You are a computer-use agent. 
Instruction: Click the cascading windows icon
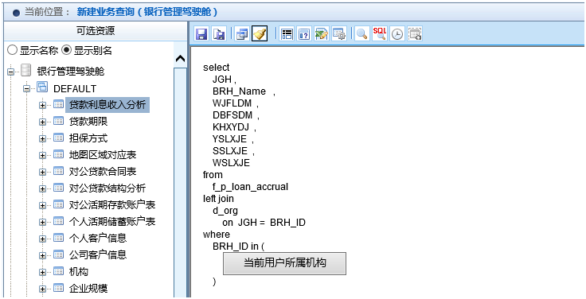242,34
